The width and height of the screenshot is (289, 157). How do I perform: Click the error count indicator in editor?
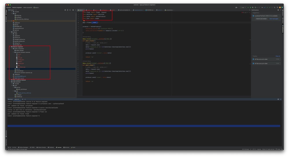242,12
